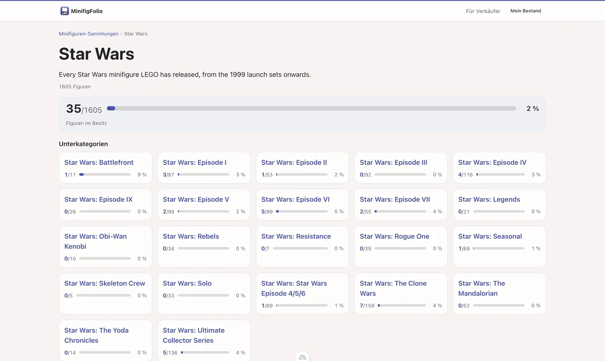Click the '1/69' count in Seasonal card

464,248
